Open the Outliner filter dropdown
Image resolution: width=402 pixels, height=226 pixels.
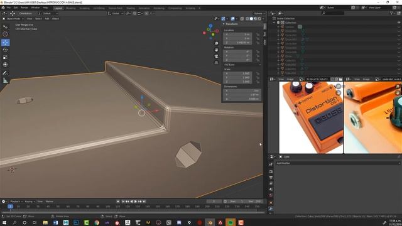(393, 13)
